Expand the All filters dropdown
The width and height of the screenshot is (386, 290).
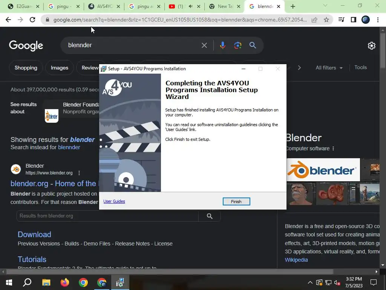(329, 68)
